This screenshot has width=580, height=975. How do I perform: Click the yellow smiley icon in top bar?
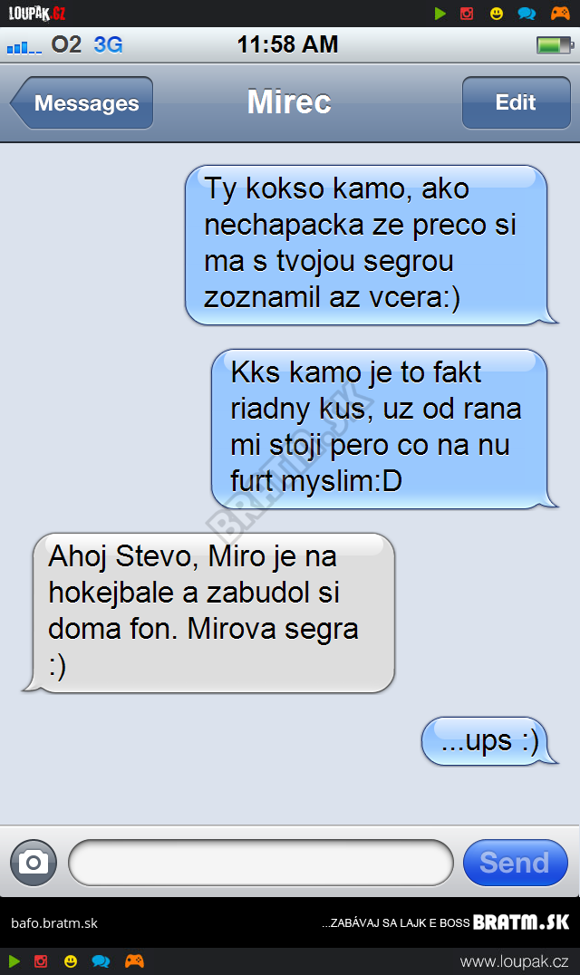click(496, 13)
